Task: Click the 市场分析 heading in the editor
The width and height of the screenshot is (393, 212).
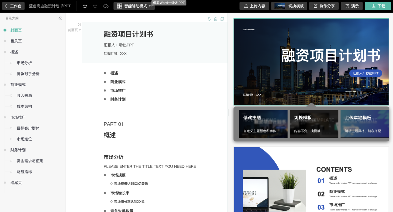Action: click(114, 157)
